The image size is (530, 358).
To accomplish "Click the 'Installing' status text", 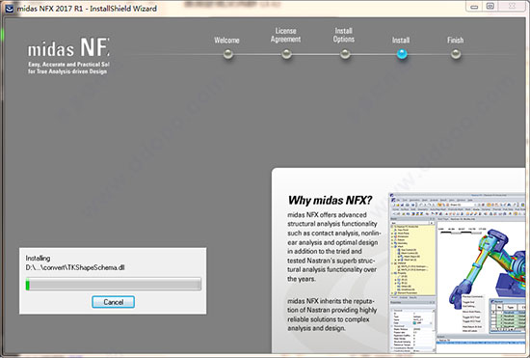I will 38,259.
